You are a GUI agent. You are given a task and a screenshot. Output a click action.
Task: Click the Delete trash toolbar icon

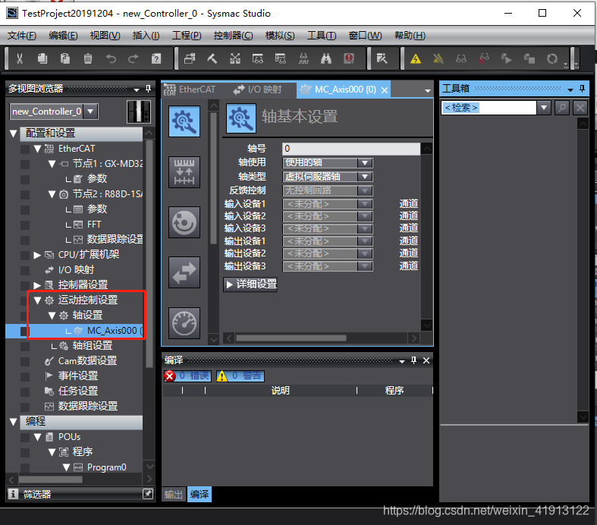click(88, 58)
